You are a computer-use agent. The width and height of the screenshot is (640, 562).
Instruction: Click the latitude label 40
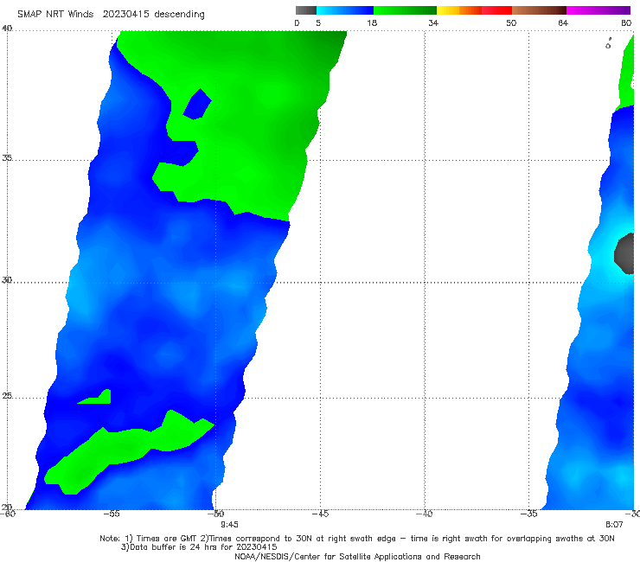(7, 28)
